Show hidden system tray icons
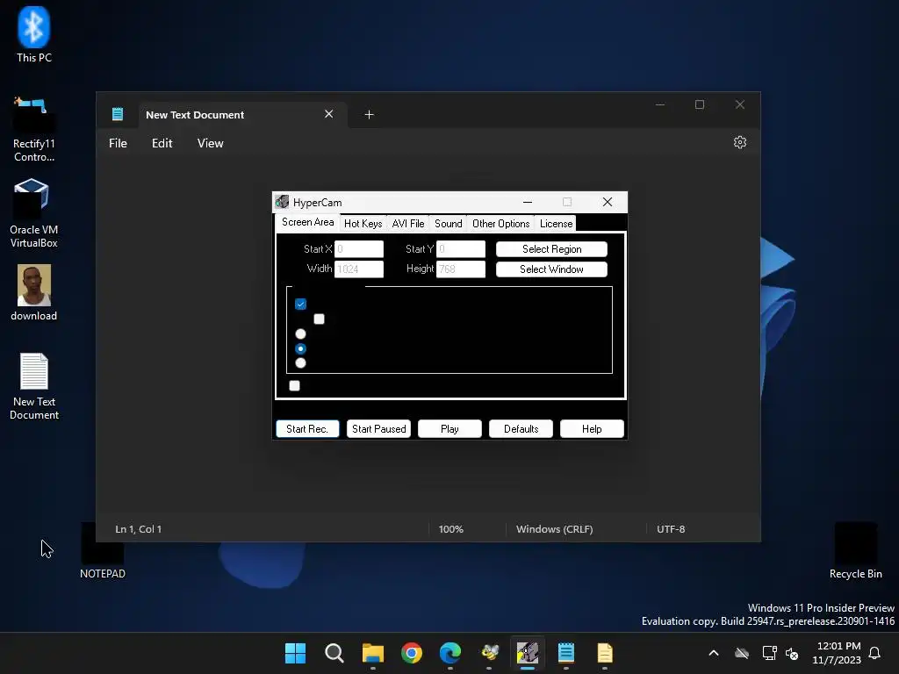Image resolution: width=899 pixels, height=674 pixels. click(713, 653)
